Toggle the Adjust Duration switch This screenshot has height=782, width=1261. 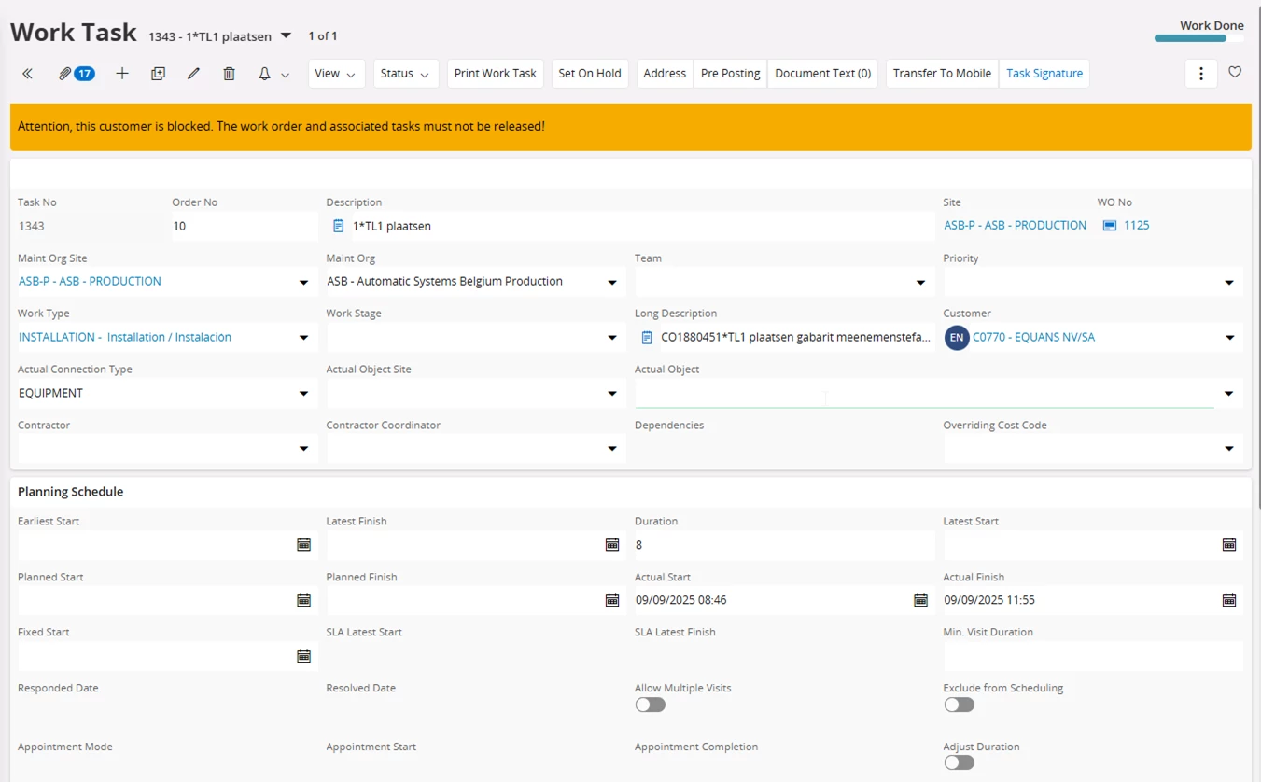coord(959,762)
